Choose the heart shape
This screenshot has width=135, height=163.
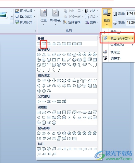[64, 64]
